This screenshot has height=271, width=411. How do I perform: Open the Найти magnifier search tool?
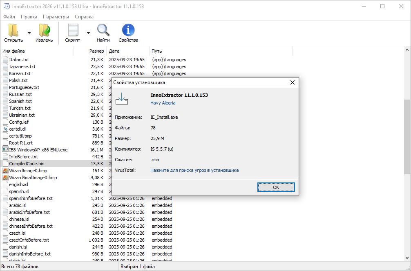(x=103, y=31)
